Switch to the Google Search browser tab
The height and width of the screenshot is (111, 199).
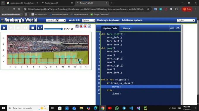point(23,3)
